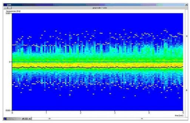Close the minimized window at bottom-left
The image size is (190, 123).
(x=29, y=119)
